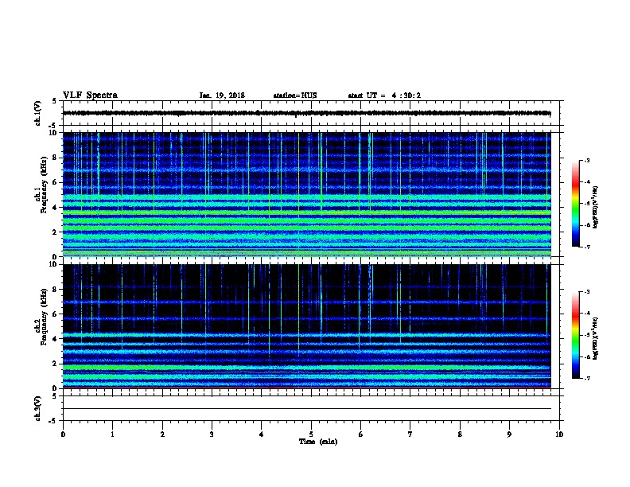Click the "ch.3(V)" axis label
The image size is (630, 487).
coord(37,409)
